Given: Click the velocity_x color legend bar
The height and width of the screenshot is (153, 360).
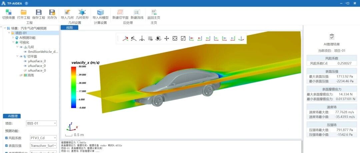Looking at the screenshot, I should pos(73,87).
